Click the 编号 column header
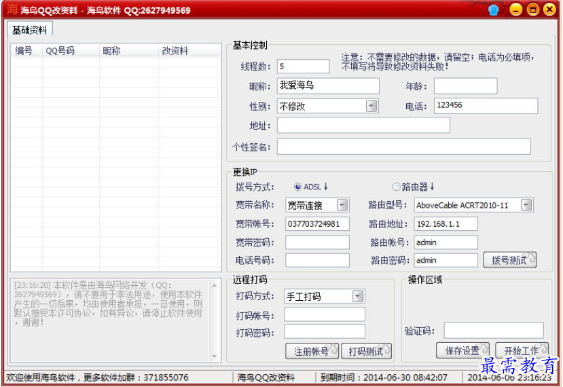The height and width of the screenshot is (387, 563). coord(26,51)
